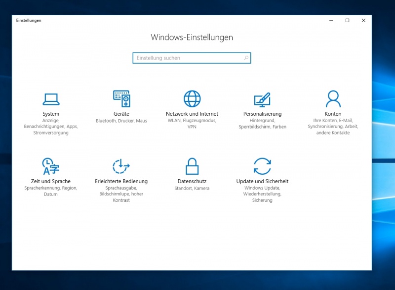The image size is (395, 290).
Task: Click 'Hintergrund, Sperrbildschirm, Farben' description
Action: click(263, 124)
